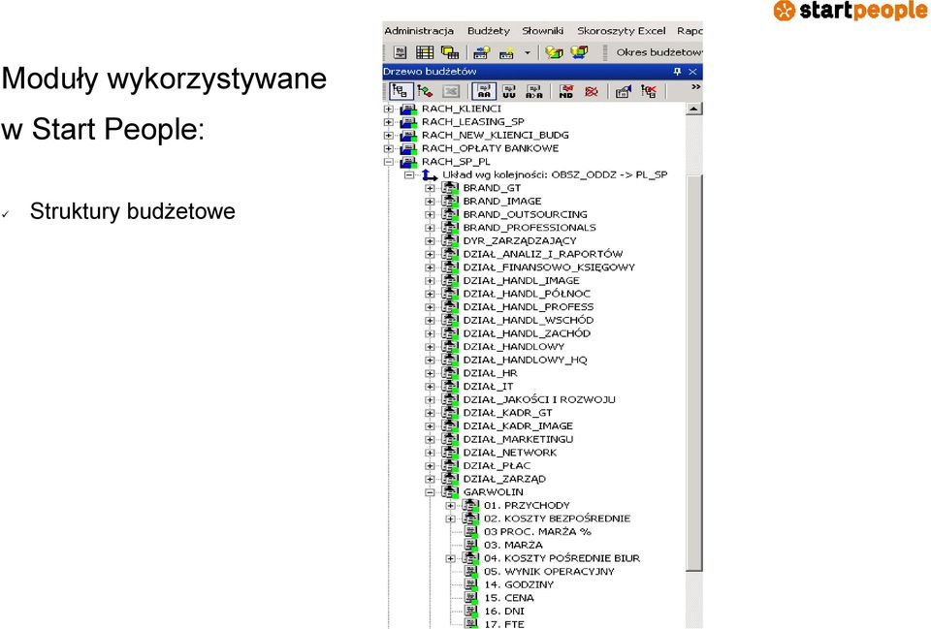The height and width of the screenshot is (629, 931).
Task: Open the Skoroszyty Excel menu
Action: pyautogui.click(x=621, y=31)
